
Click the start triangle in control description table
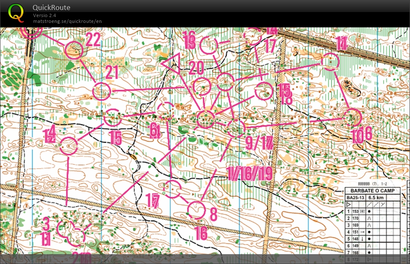click(349, 204)
